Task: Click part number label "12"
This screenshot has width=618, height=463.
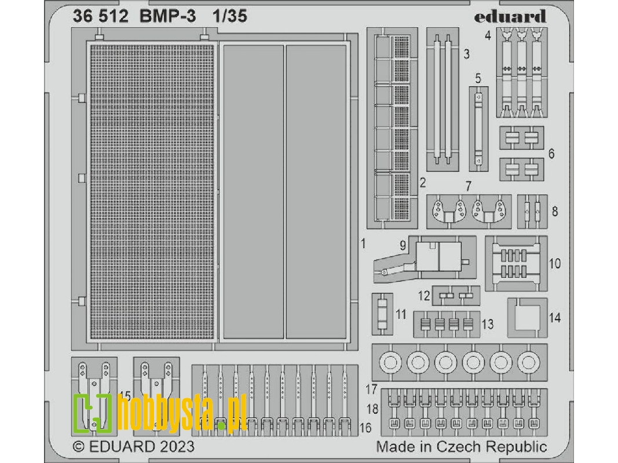Action: tap(424, 295)
